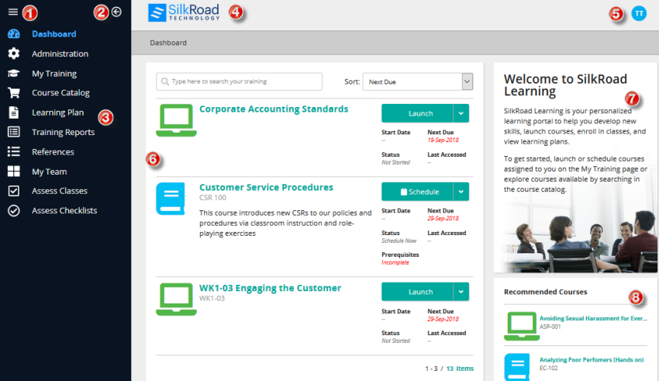The image size is (659, 381).
Task: Click the search magnifier icon
Action: click(x=165, y=81)
